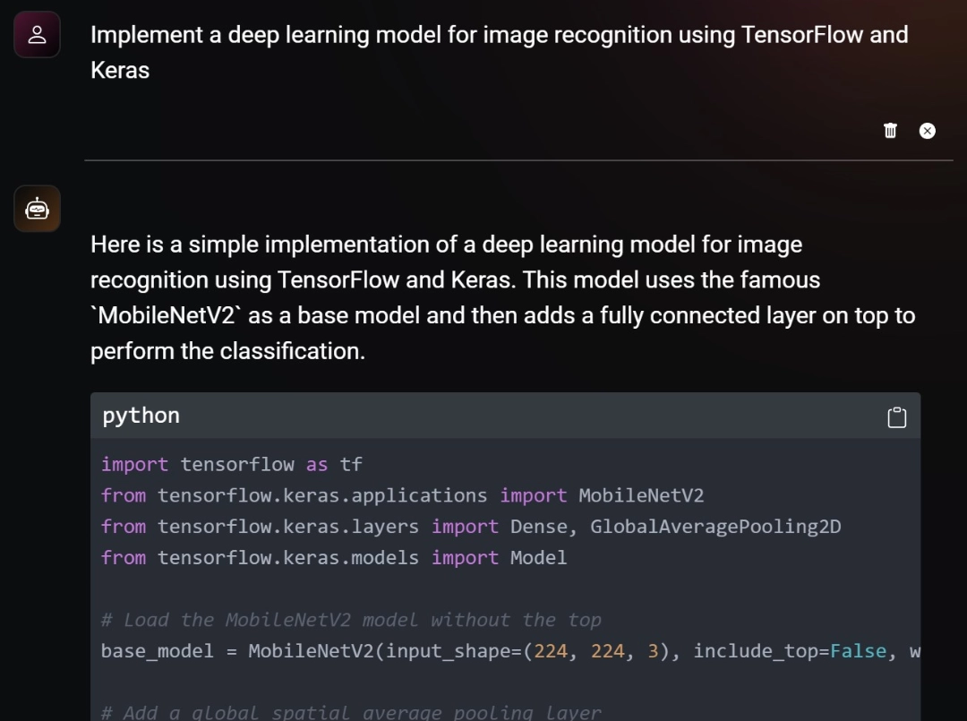Select the code block header bar

504,416
